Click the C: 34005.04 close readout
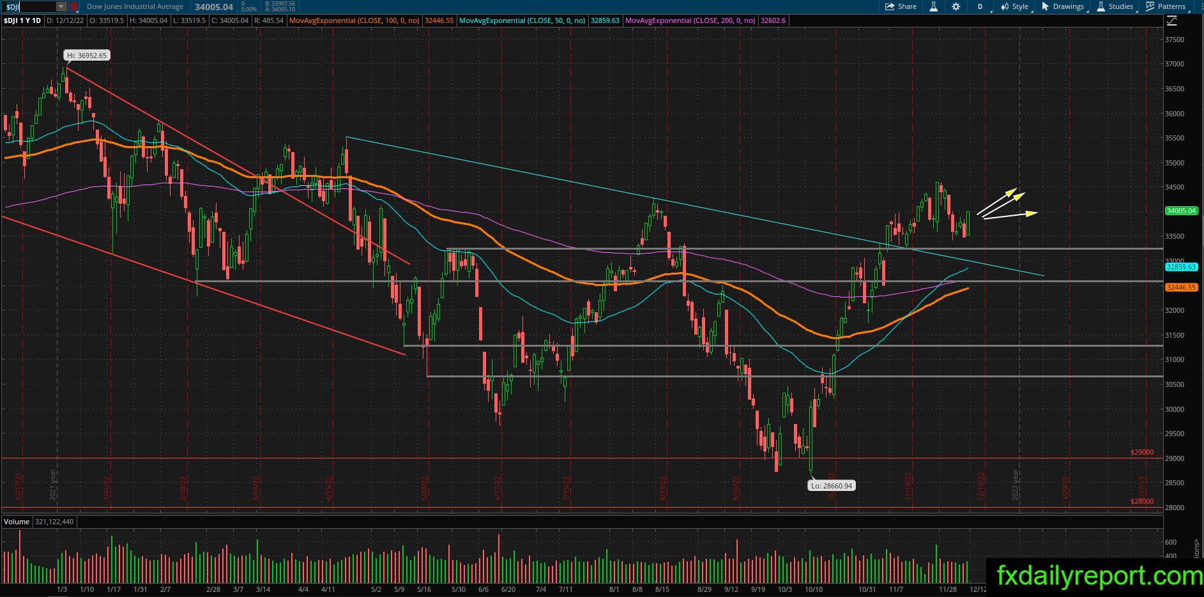Viewport: 1204px width, 597px height. [230, 20]
